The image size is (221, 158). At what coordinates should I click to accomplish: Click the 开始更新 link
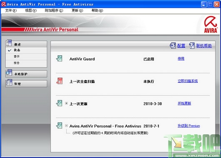coord(184,104)
